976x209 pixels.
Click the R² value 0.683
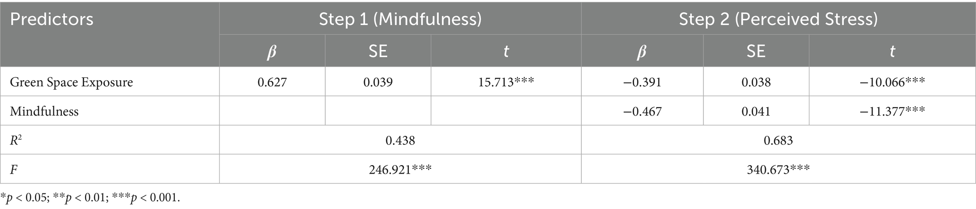[778, 140]
